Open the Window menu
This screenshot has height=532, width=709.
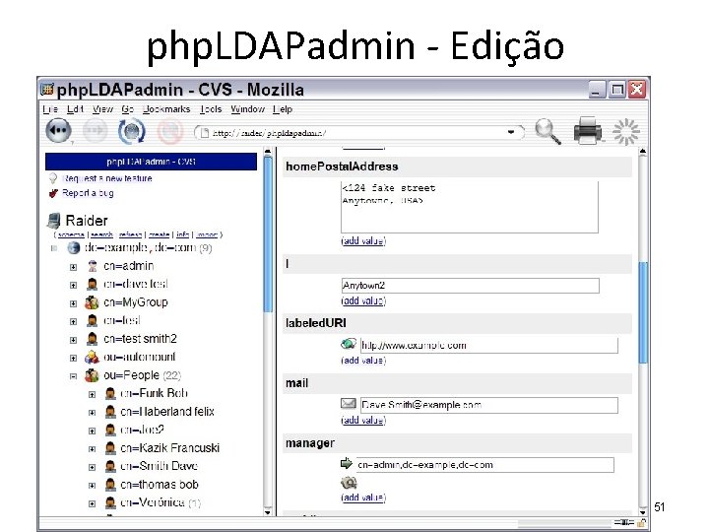click(x=247, y=109)
